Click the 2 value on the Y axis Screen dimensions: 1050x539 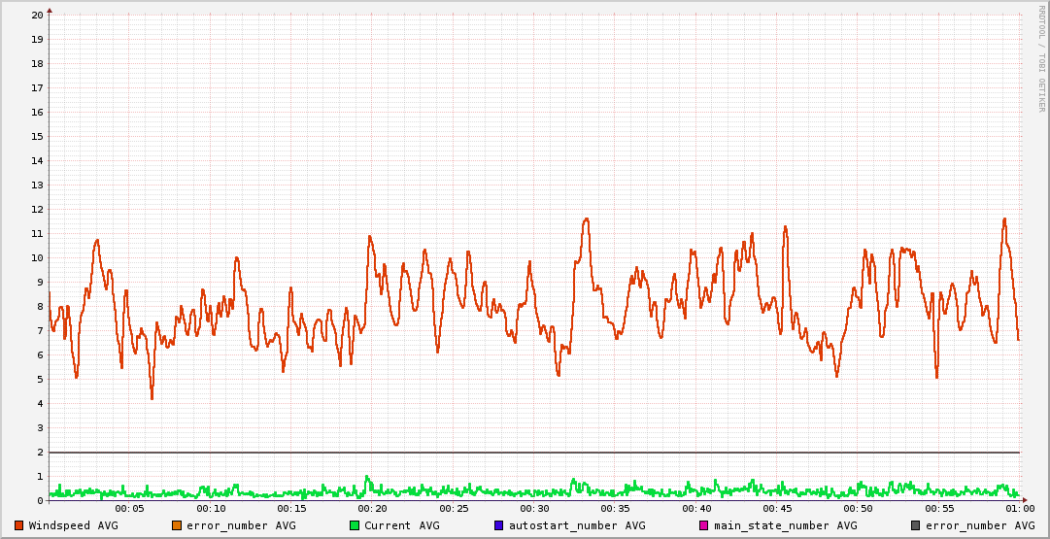click(40, 452)
